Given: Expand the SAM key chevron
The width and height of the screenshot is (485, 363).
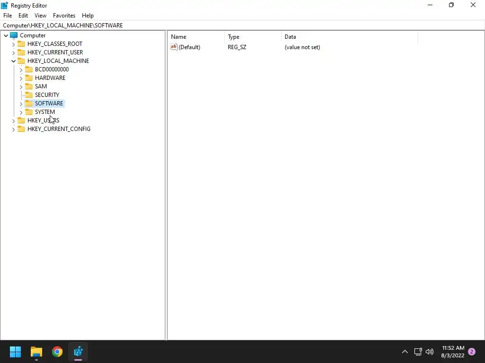Looking at the screenshot, I should 21,87.
